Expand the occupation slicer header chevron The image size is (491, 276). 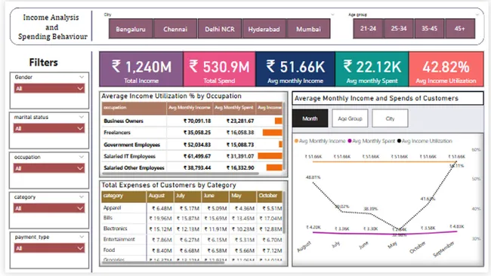[82, 157]
